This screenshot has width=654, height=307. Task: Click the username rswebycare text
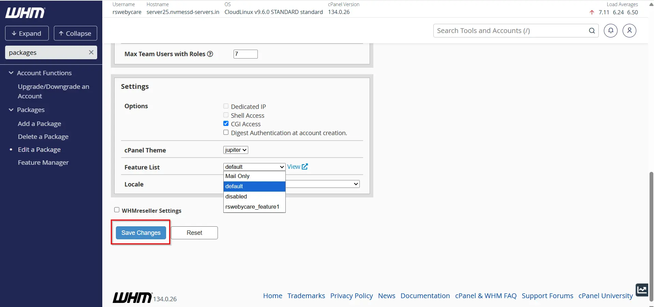[x=127, y=12]
